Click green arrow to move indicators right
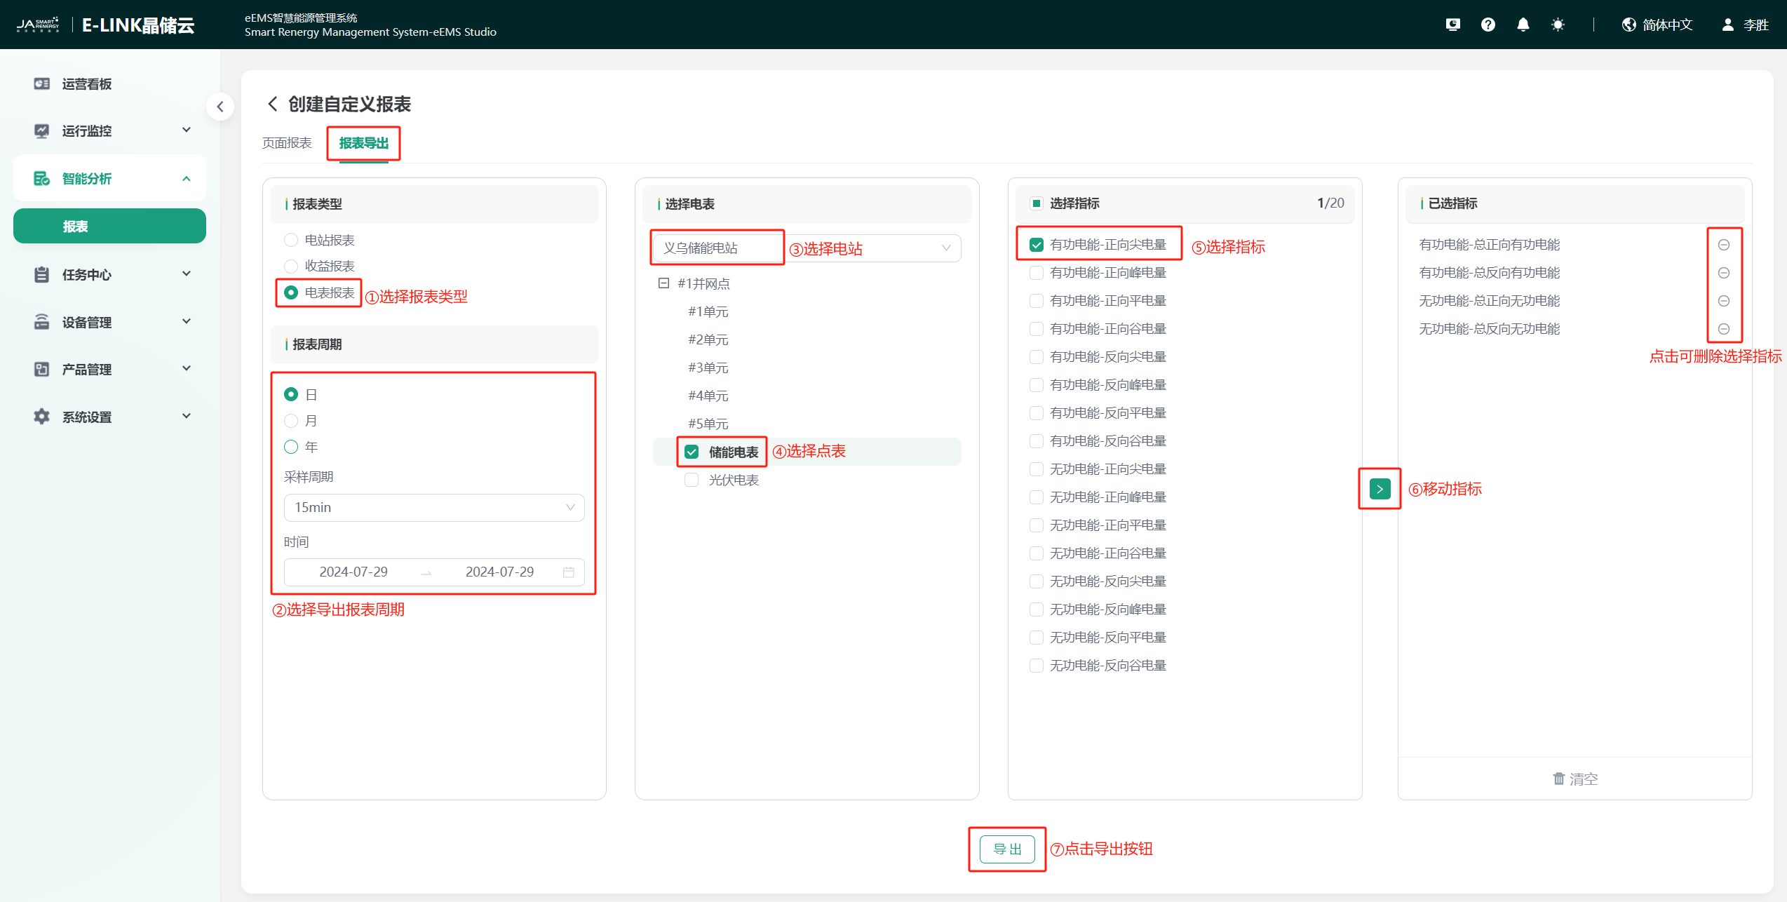The image size is (1787, 902). tap(1379, 489)
